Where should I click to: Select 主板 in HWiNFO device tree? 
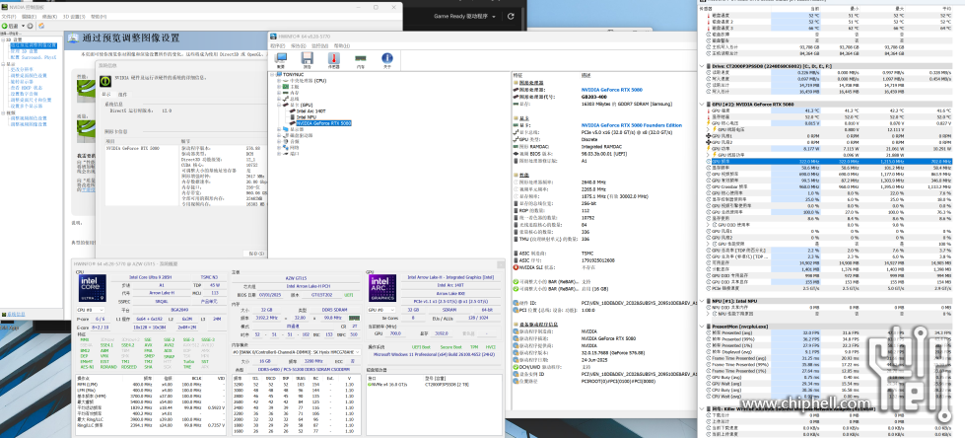click(x=292, y=87)
